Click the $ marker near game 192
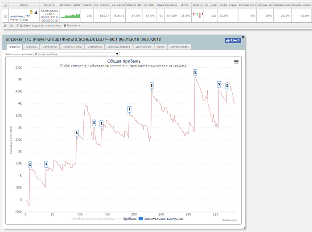The image size is (312, 232). click(x=129, y=109)
